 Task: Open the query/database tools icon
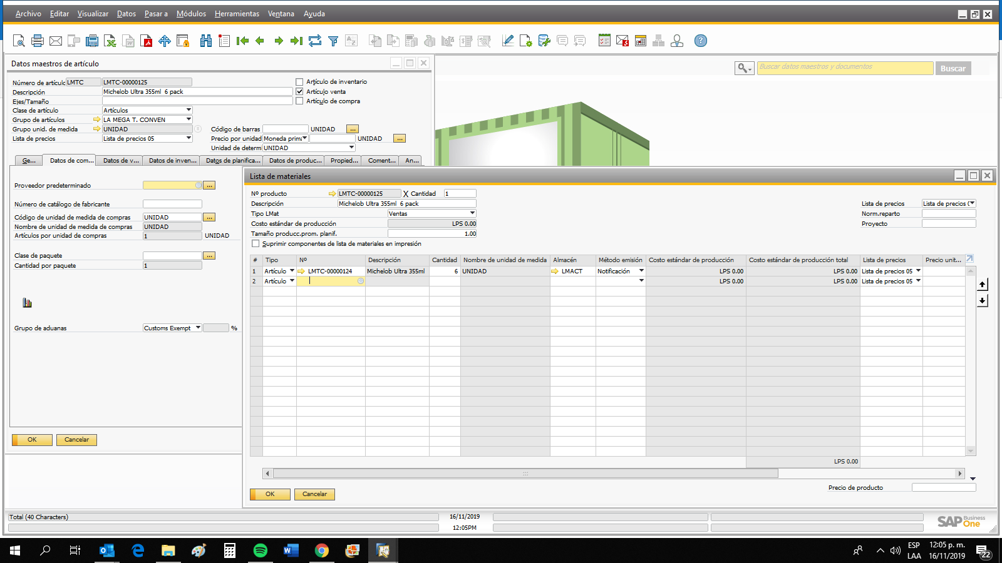point(544,41)
